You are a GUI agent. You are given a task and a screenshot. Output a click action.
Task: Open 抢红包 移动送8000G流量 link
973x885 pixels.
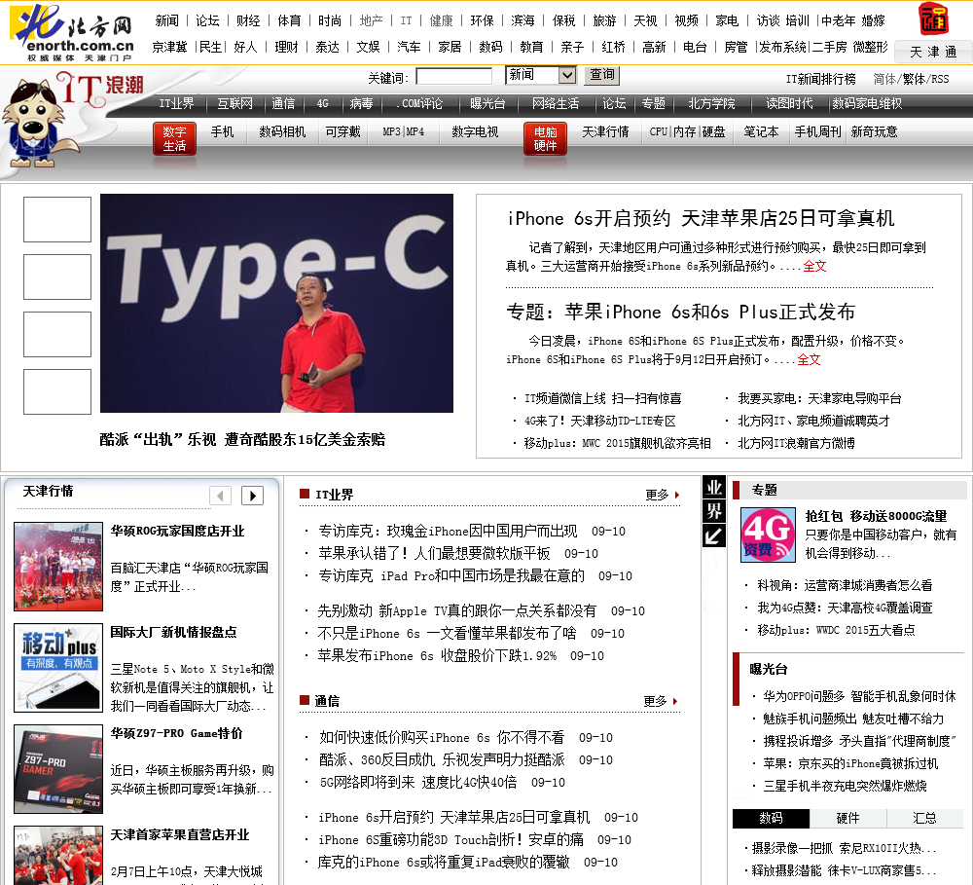tap(876, 516)
